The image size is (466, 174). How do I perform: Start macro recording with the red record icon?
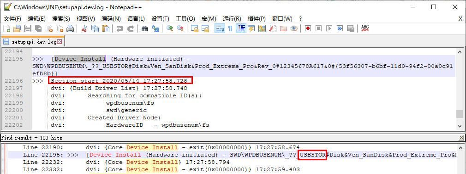pyautogui.click(x=308, y=29)
